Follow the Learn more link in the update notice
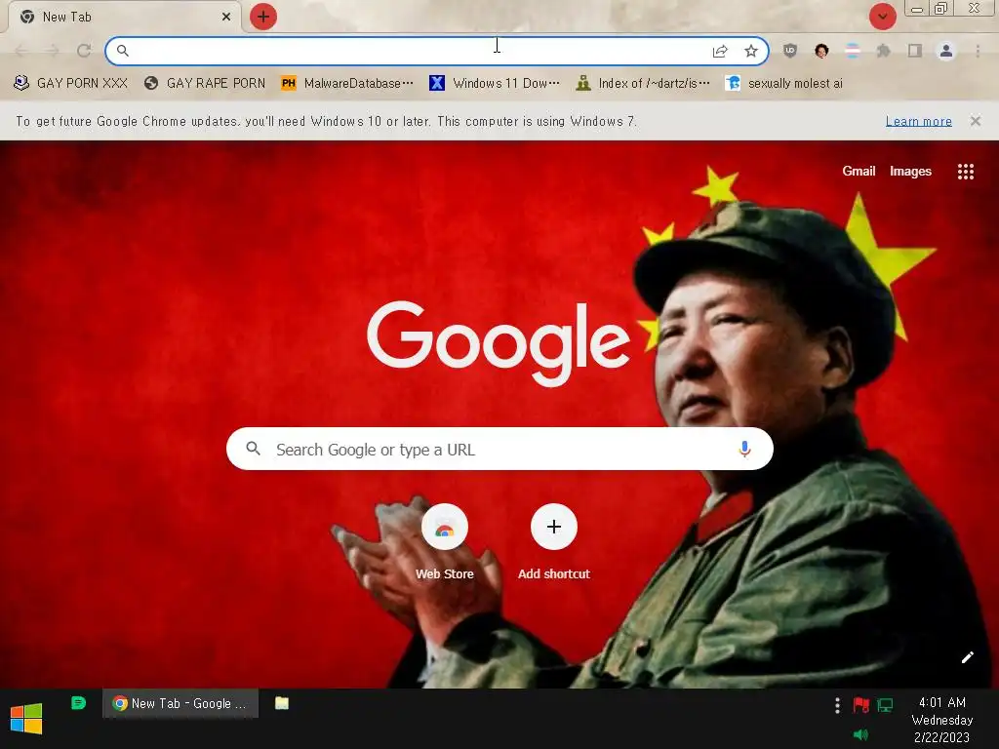 pyautogui.click(x=918, y=121)
